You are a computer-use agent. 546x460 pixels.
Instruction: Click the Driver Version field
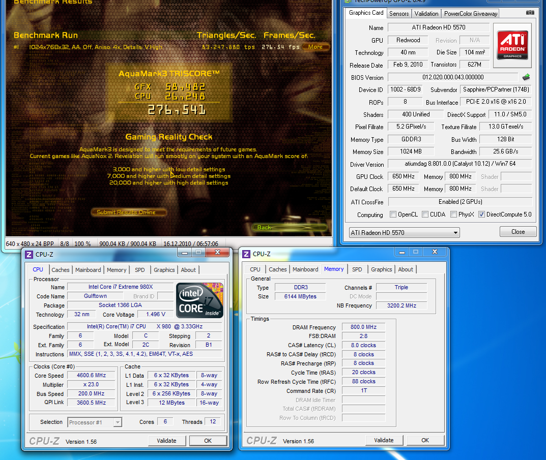pyautogui.click(x=459, y=164)
